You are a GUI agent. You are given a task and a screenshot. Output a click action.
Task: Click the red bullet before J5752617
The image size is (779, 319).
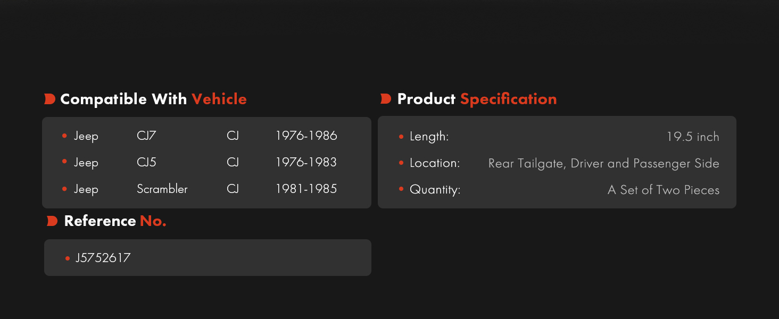tap(68, 258)
